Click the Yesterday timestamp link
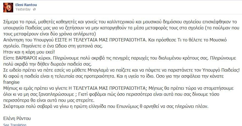The width and height of the screenshot is (242, 126). point(23,9)
